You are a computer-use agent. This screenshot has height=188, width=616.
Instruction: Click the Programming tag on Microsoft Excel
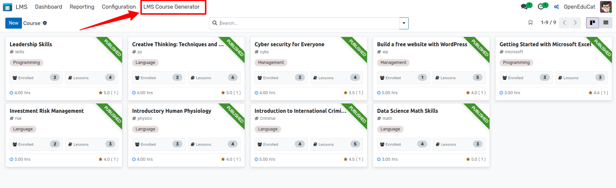516,63
